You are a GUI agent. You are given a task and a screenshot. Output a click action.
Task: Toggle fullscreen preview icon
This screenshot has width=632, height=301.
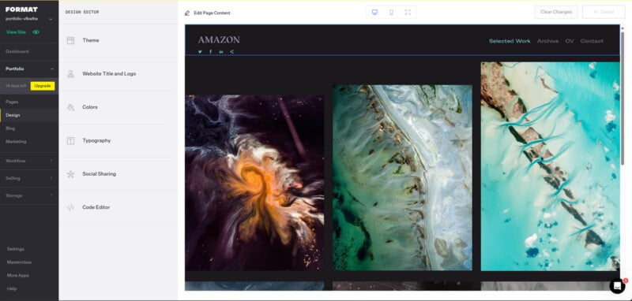(408, 12)
